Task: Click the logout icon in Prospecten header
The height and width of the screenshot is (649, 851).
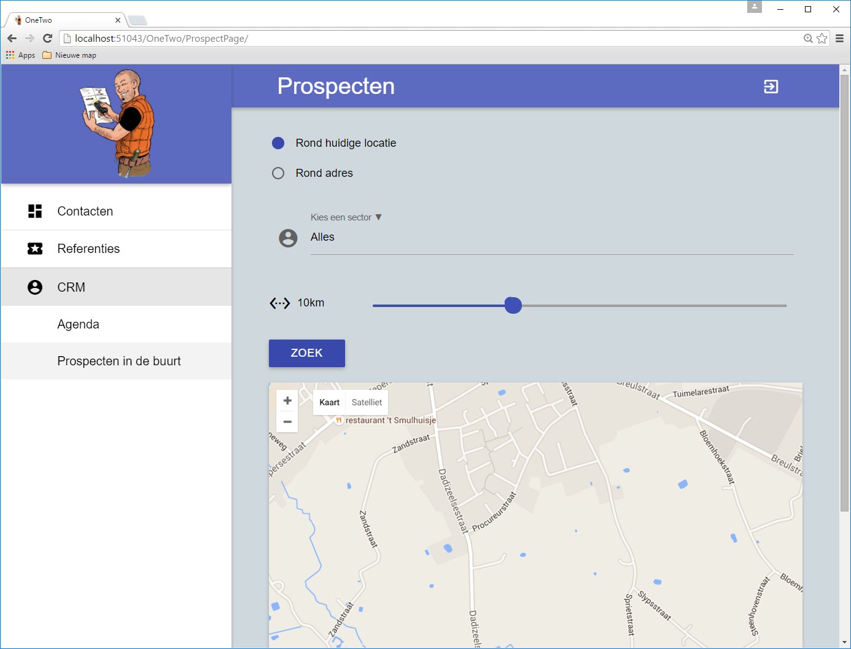Action: [x=771, y=87]
